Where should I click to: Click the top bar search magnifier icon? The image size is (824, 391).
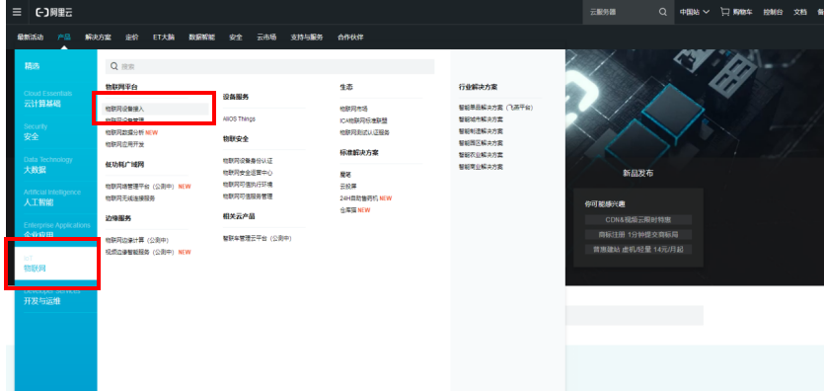click(663, 12)
